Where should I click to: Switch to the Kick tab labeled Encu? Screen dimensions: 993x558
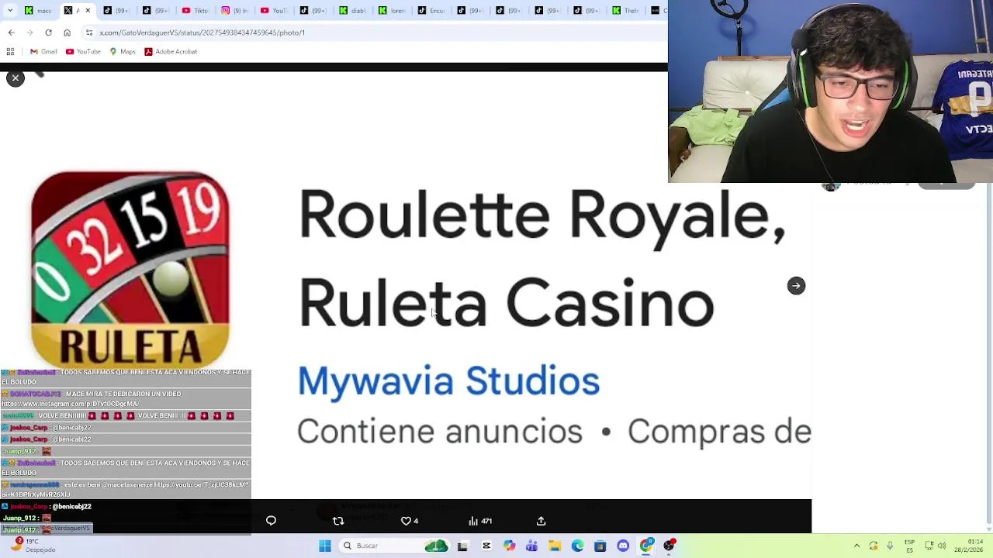coord(431,10)
